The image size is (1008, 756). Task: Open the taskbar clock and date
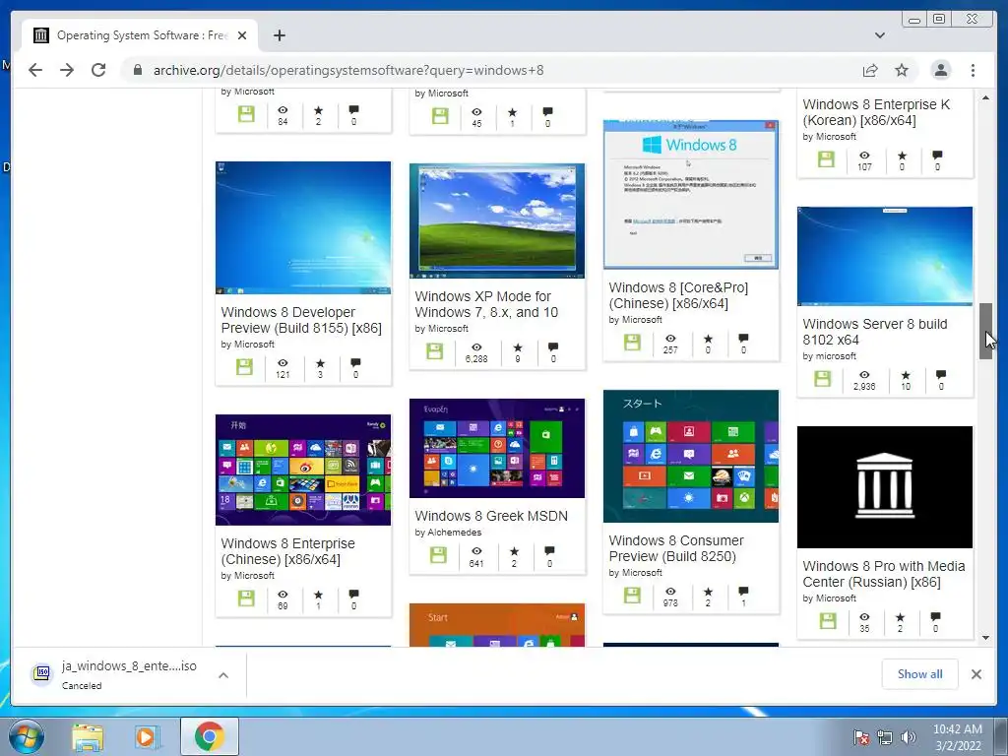pos(958,737)
